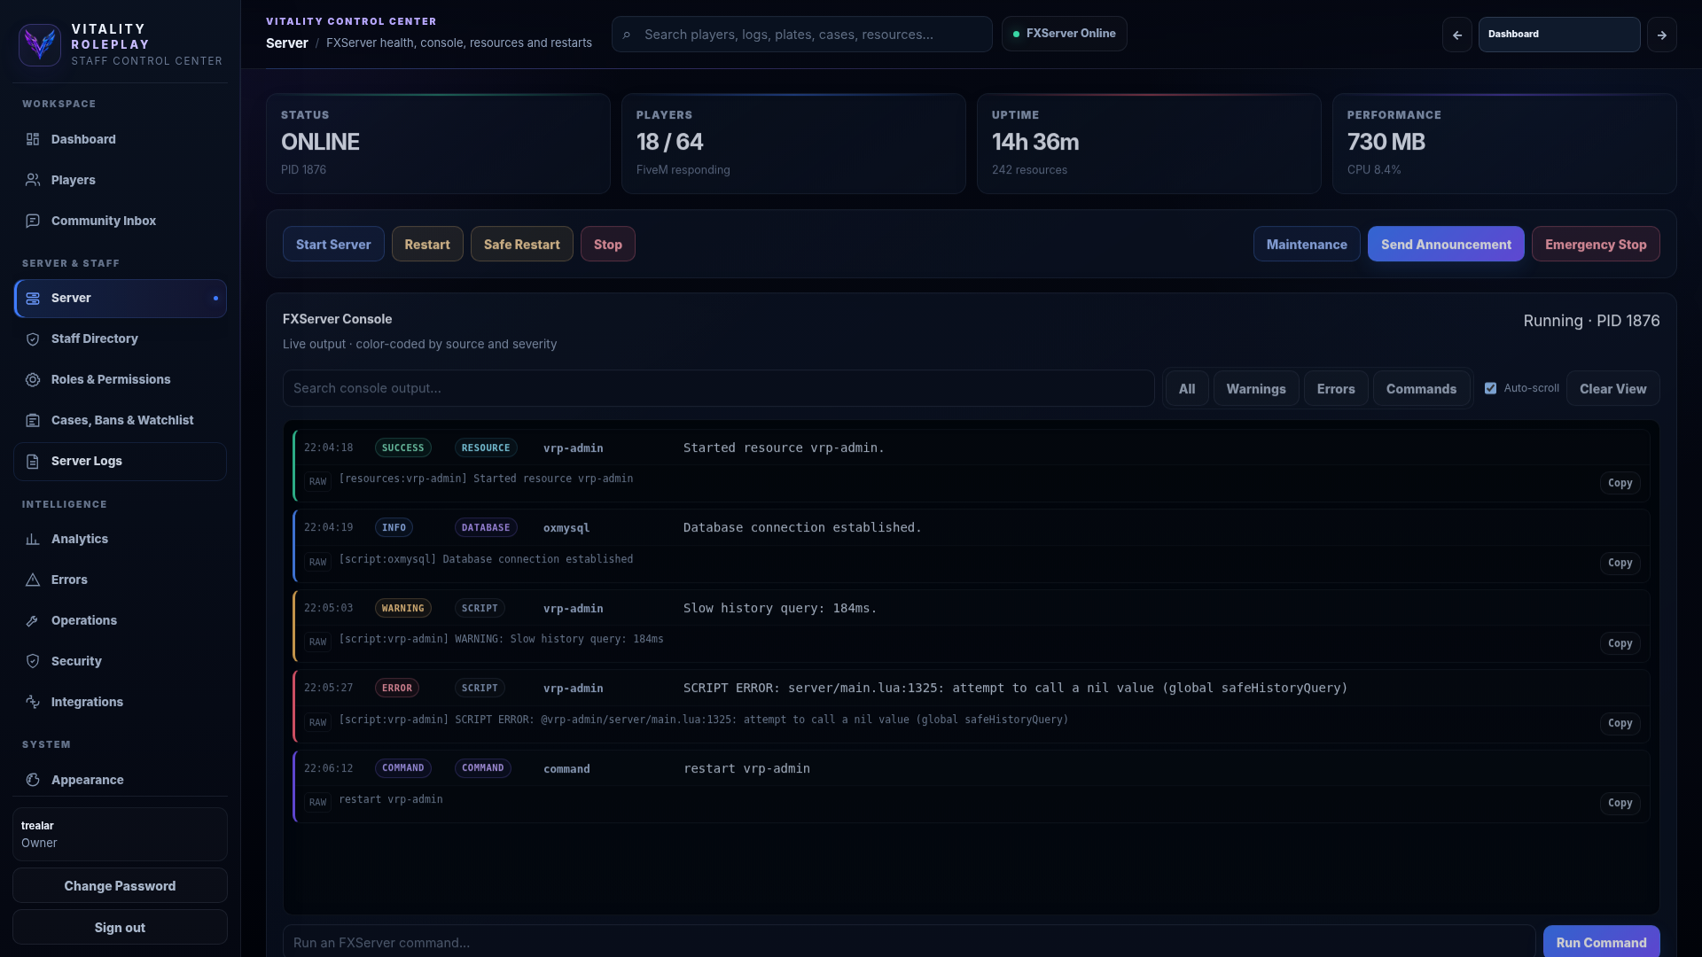Image resolution: width=1702 pixels, height=957 pixels.
Task: Click the Safe Restart button
Action: pyautogui.click(x=522, y=245)
